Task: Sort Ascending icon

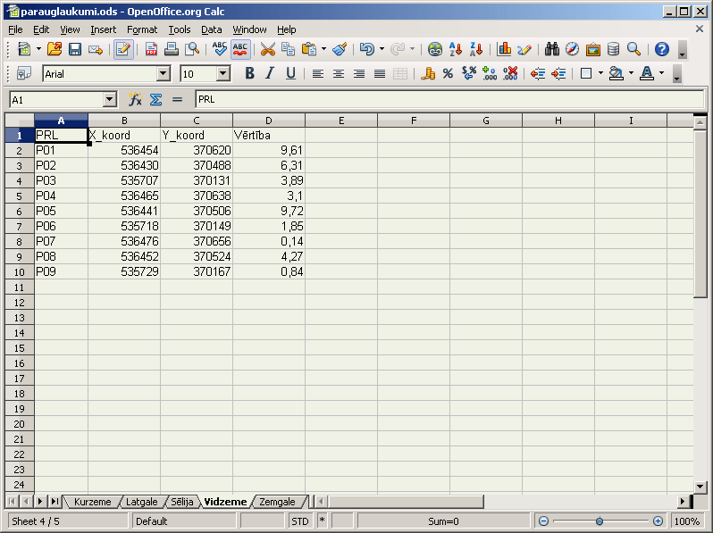Action: [x=456, y=49]
